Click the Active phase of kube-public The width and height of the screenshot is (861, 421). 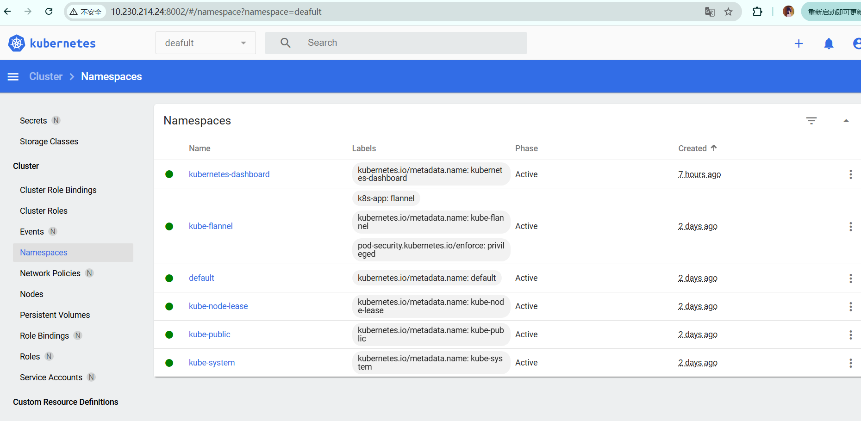point(526,334)
